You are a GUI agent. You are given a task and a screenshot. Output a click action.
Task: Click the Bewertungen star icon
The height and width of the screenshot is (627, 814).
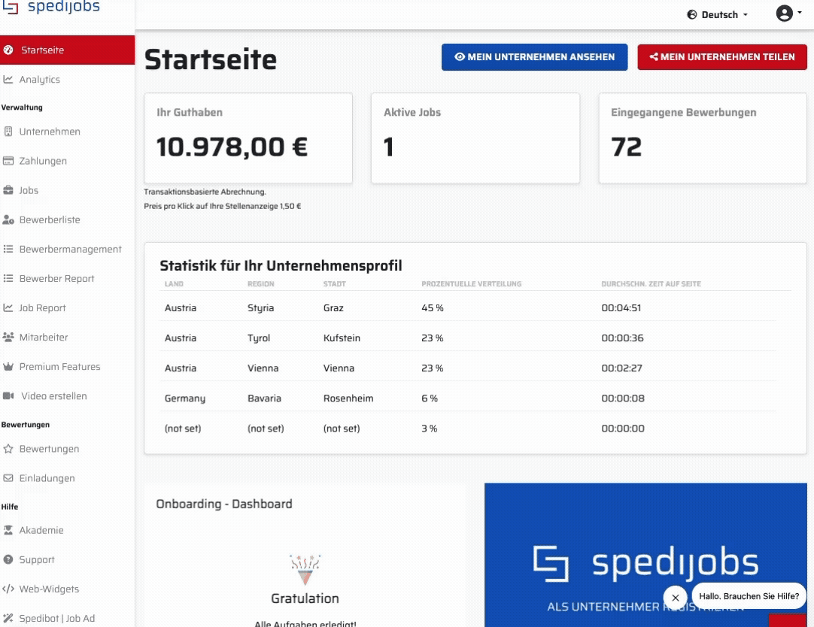(8, 449)
